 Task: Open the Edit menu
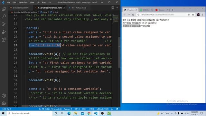coord(14,2)
